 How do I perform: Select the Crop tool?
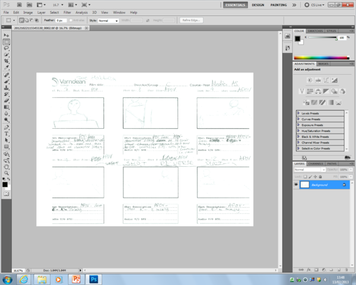coord(7,61)
